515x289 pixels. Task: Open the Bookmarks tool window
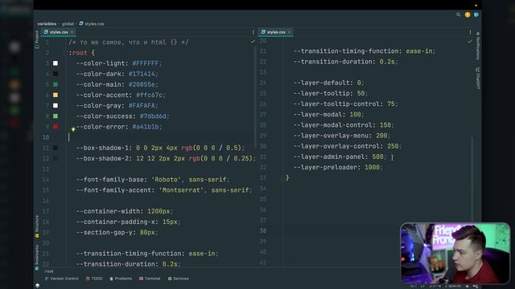click(x=37, y=257)
